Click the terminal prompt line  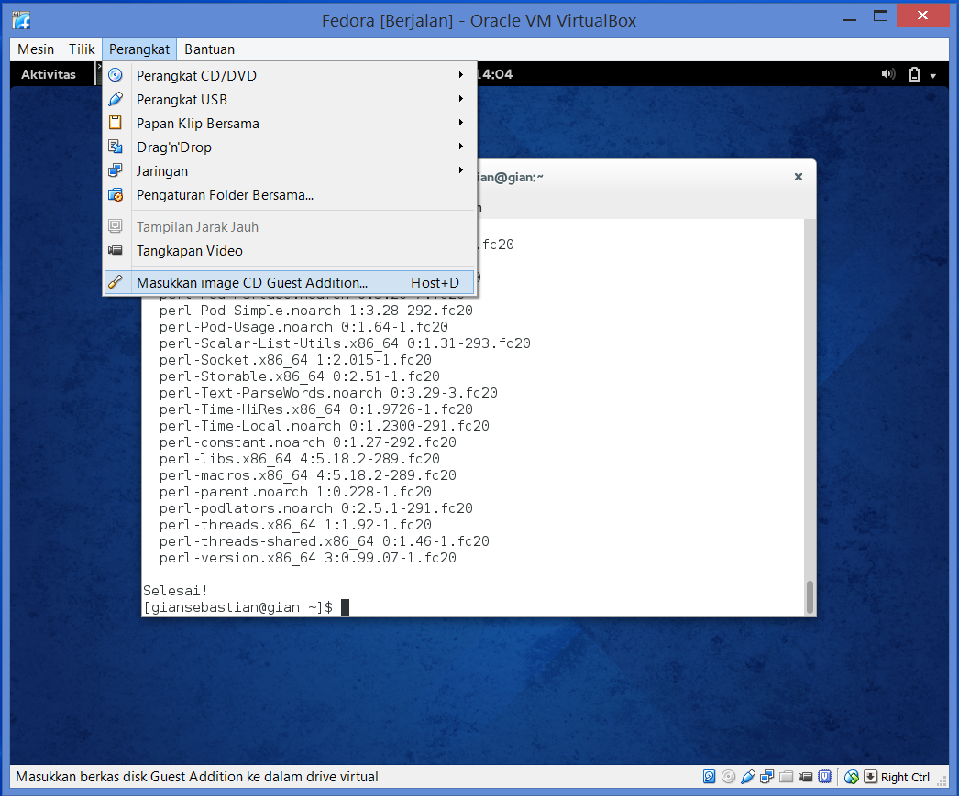(x=246, y=607)
